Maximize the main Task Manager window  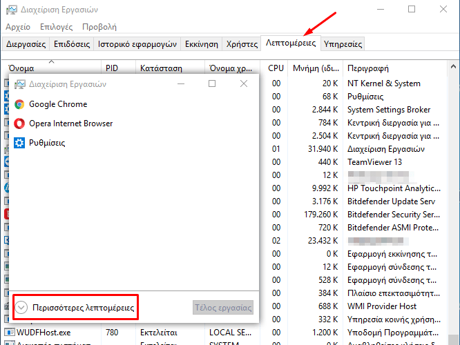[412, 10]
